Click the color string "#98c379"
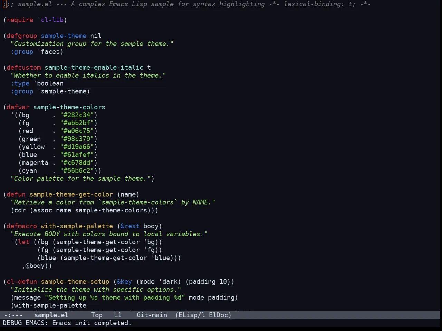 pyautogui.click(x=77, y=139)
